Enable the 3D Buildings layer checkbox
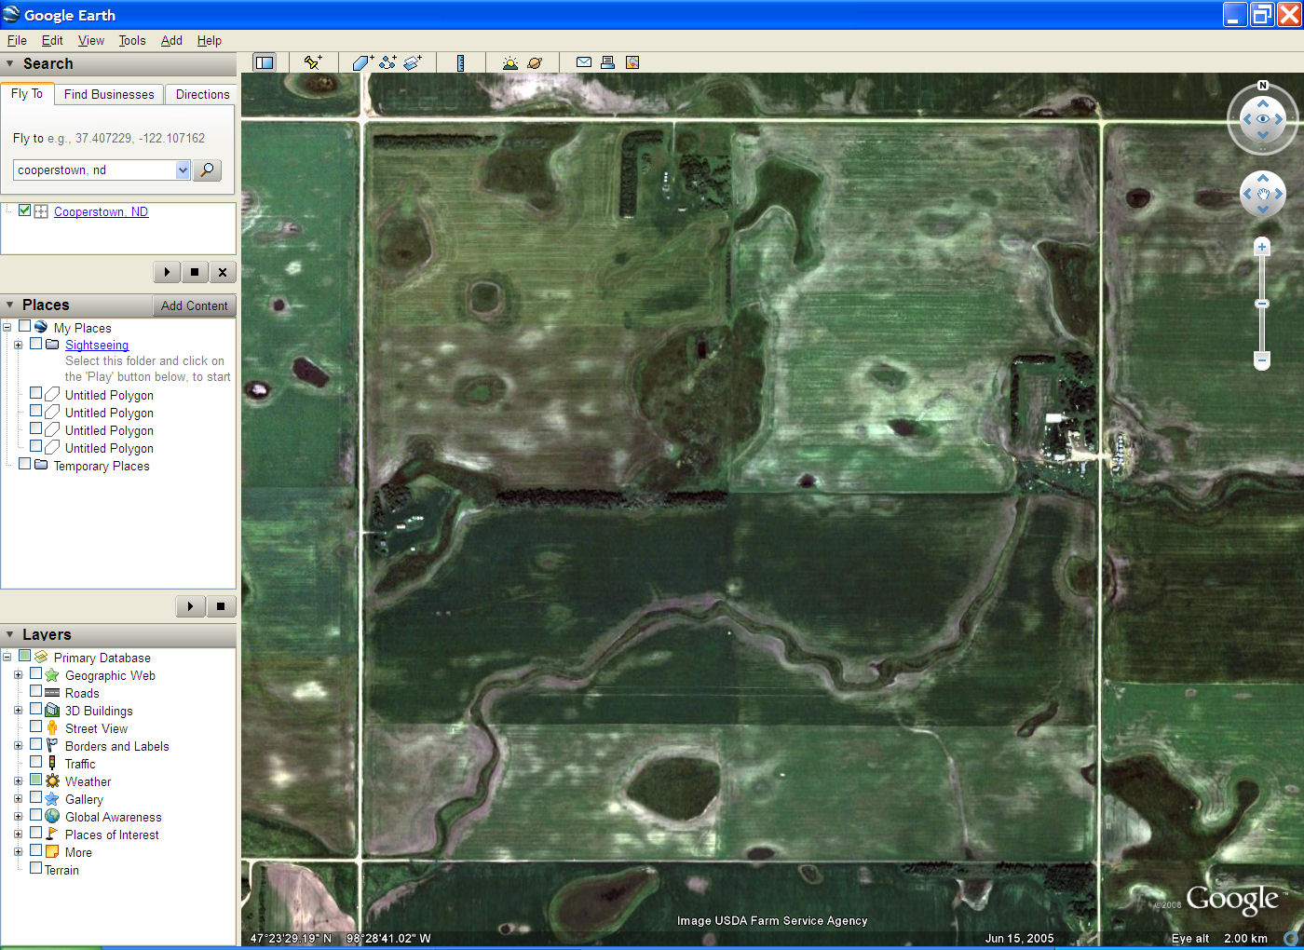The width and height of the screenshot is (1304, 950). (35, 709)
